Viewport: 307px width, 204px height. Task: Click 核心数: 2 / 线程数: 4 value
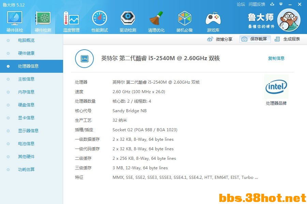click(132, 101)
